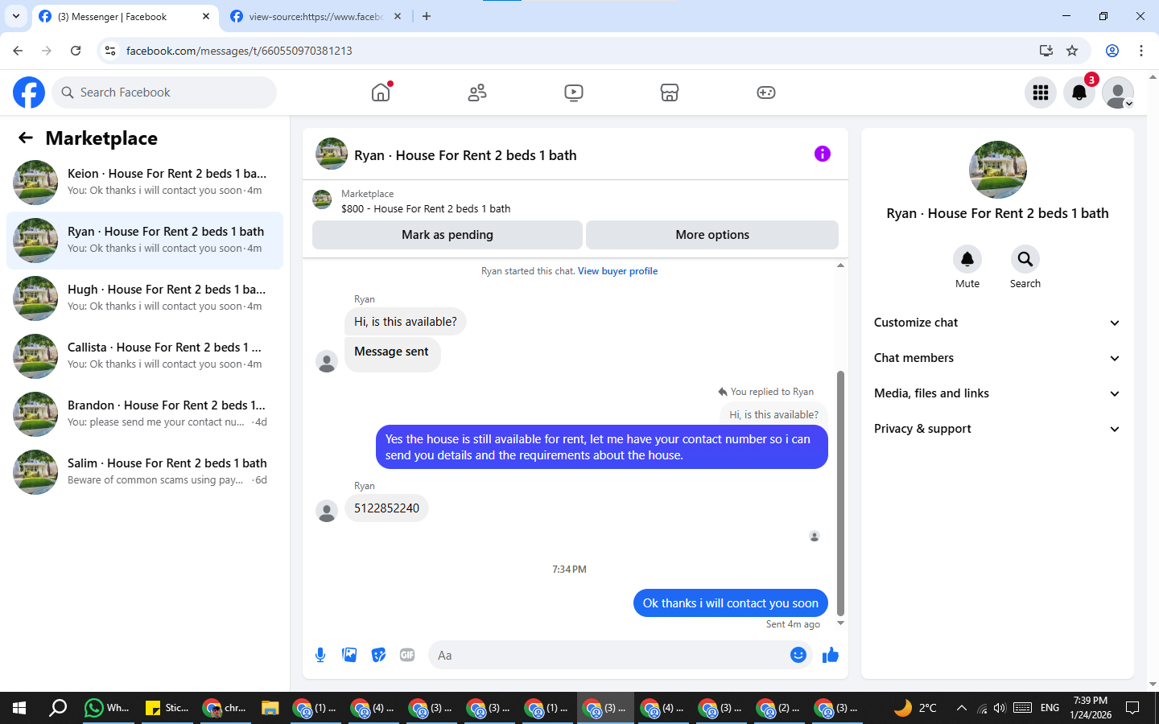This screenshot has height=724, width=1159.
Task: Open the Gaming controller icon
Action: tap(766, 93)
